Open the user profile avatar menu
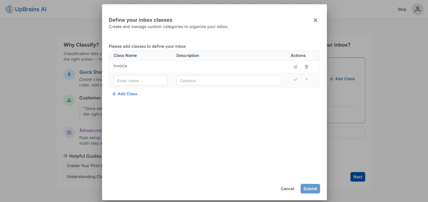Screen dimensions: 428x202 coord(417,9)
